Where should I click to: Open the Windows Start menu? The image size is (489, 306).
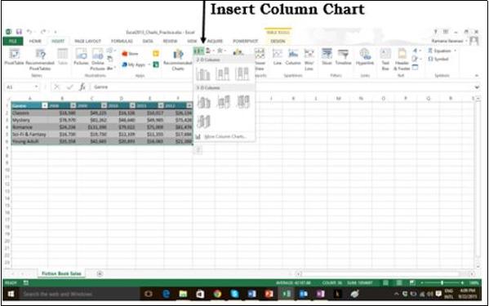(11, 294)
